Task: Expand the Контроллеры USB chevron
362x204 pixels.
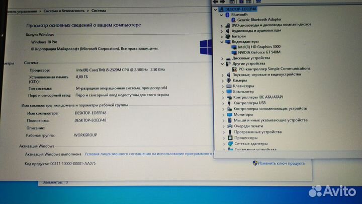Action: [223, 103]
